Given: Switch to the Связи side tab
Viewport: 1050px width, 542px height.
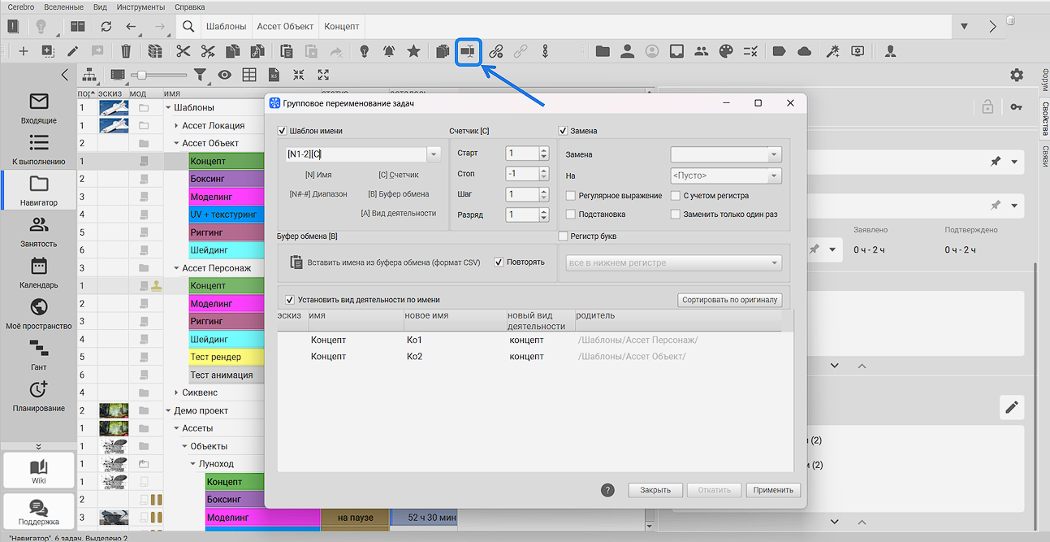Looking at the screenshot, I should pos(1044,156).
